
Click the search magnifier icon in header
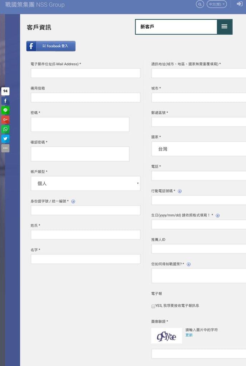(x=200, y=4)
